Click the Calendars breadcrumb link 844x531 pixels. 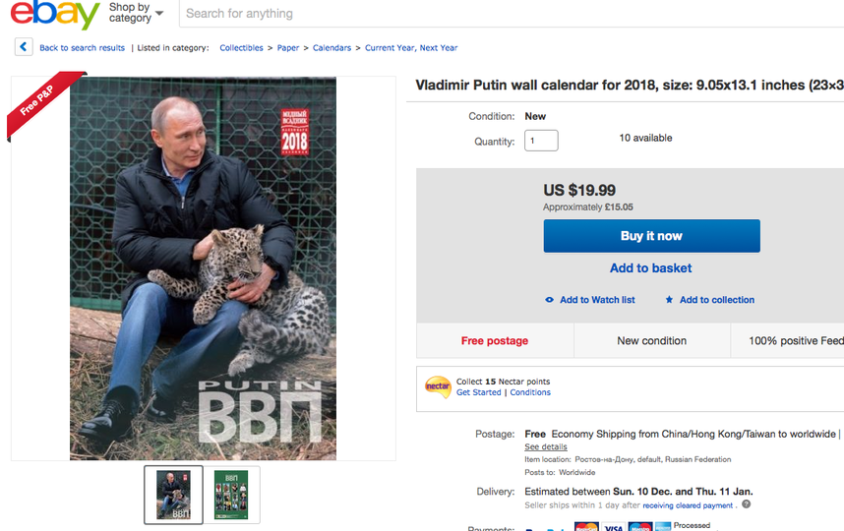[x=332, y=48]
